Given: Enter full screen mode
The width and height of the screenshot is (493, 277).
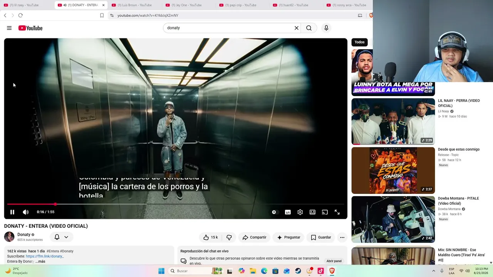Looking at the screenshot, I should pyautogui.click(x=337, y=212).
